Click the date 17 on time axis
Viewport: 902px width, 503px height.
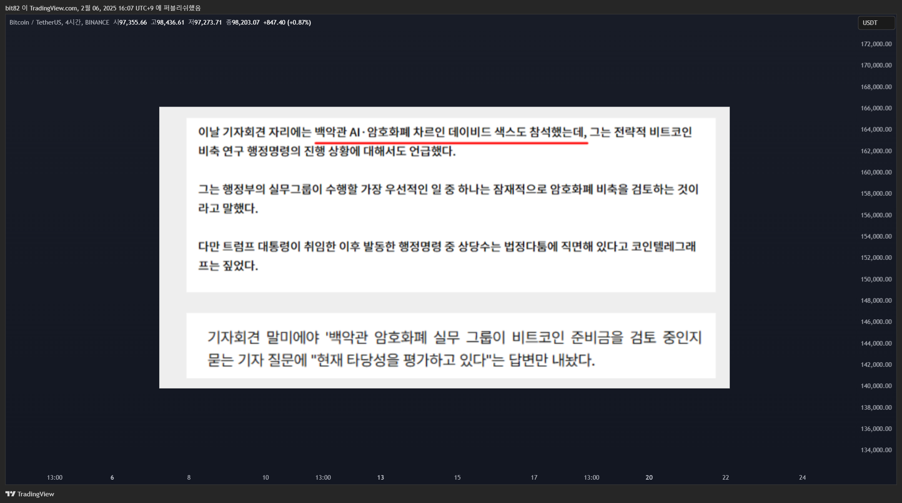[x=534, y=478]
